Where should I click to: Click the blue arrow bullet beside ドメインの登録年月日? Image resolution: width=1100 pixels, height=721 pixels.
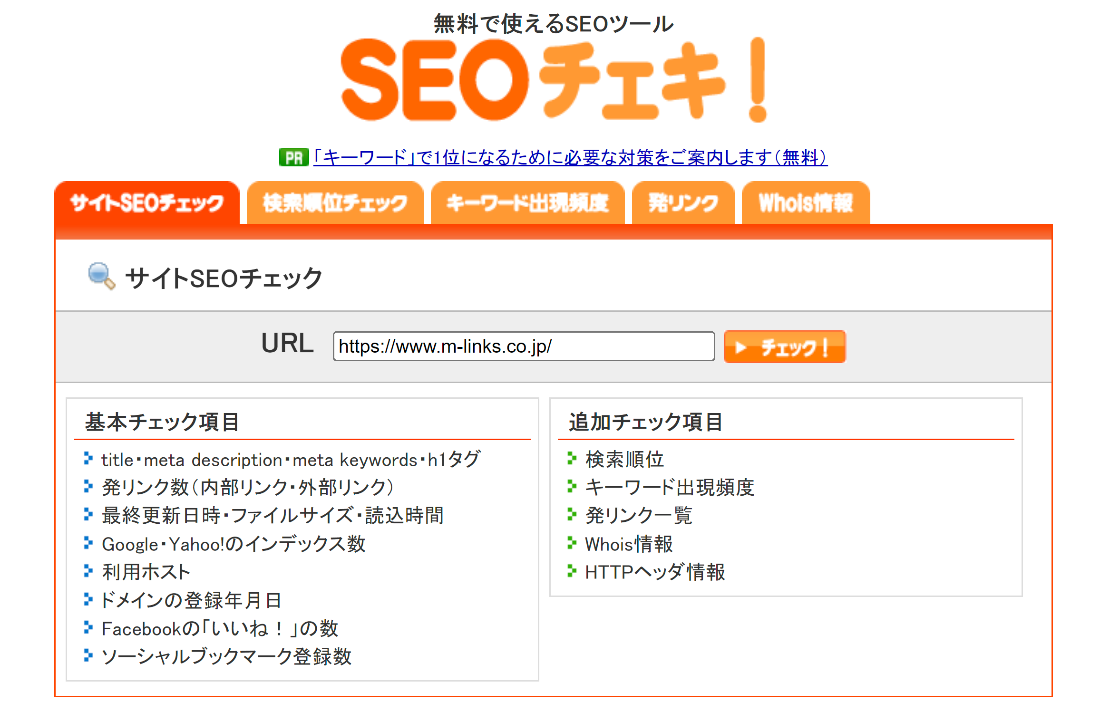pyautogui.click(x=88, y=599)
